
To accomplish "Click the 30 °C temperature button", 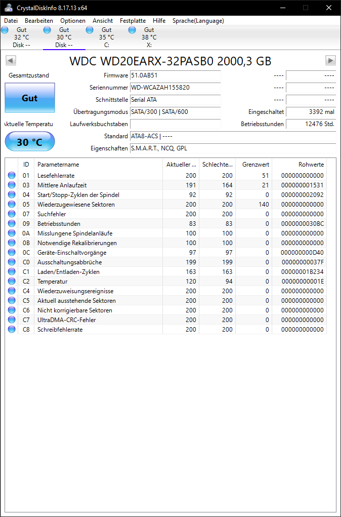I will point(30,142).
